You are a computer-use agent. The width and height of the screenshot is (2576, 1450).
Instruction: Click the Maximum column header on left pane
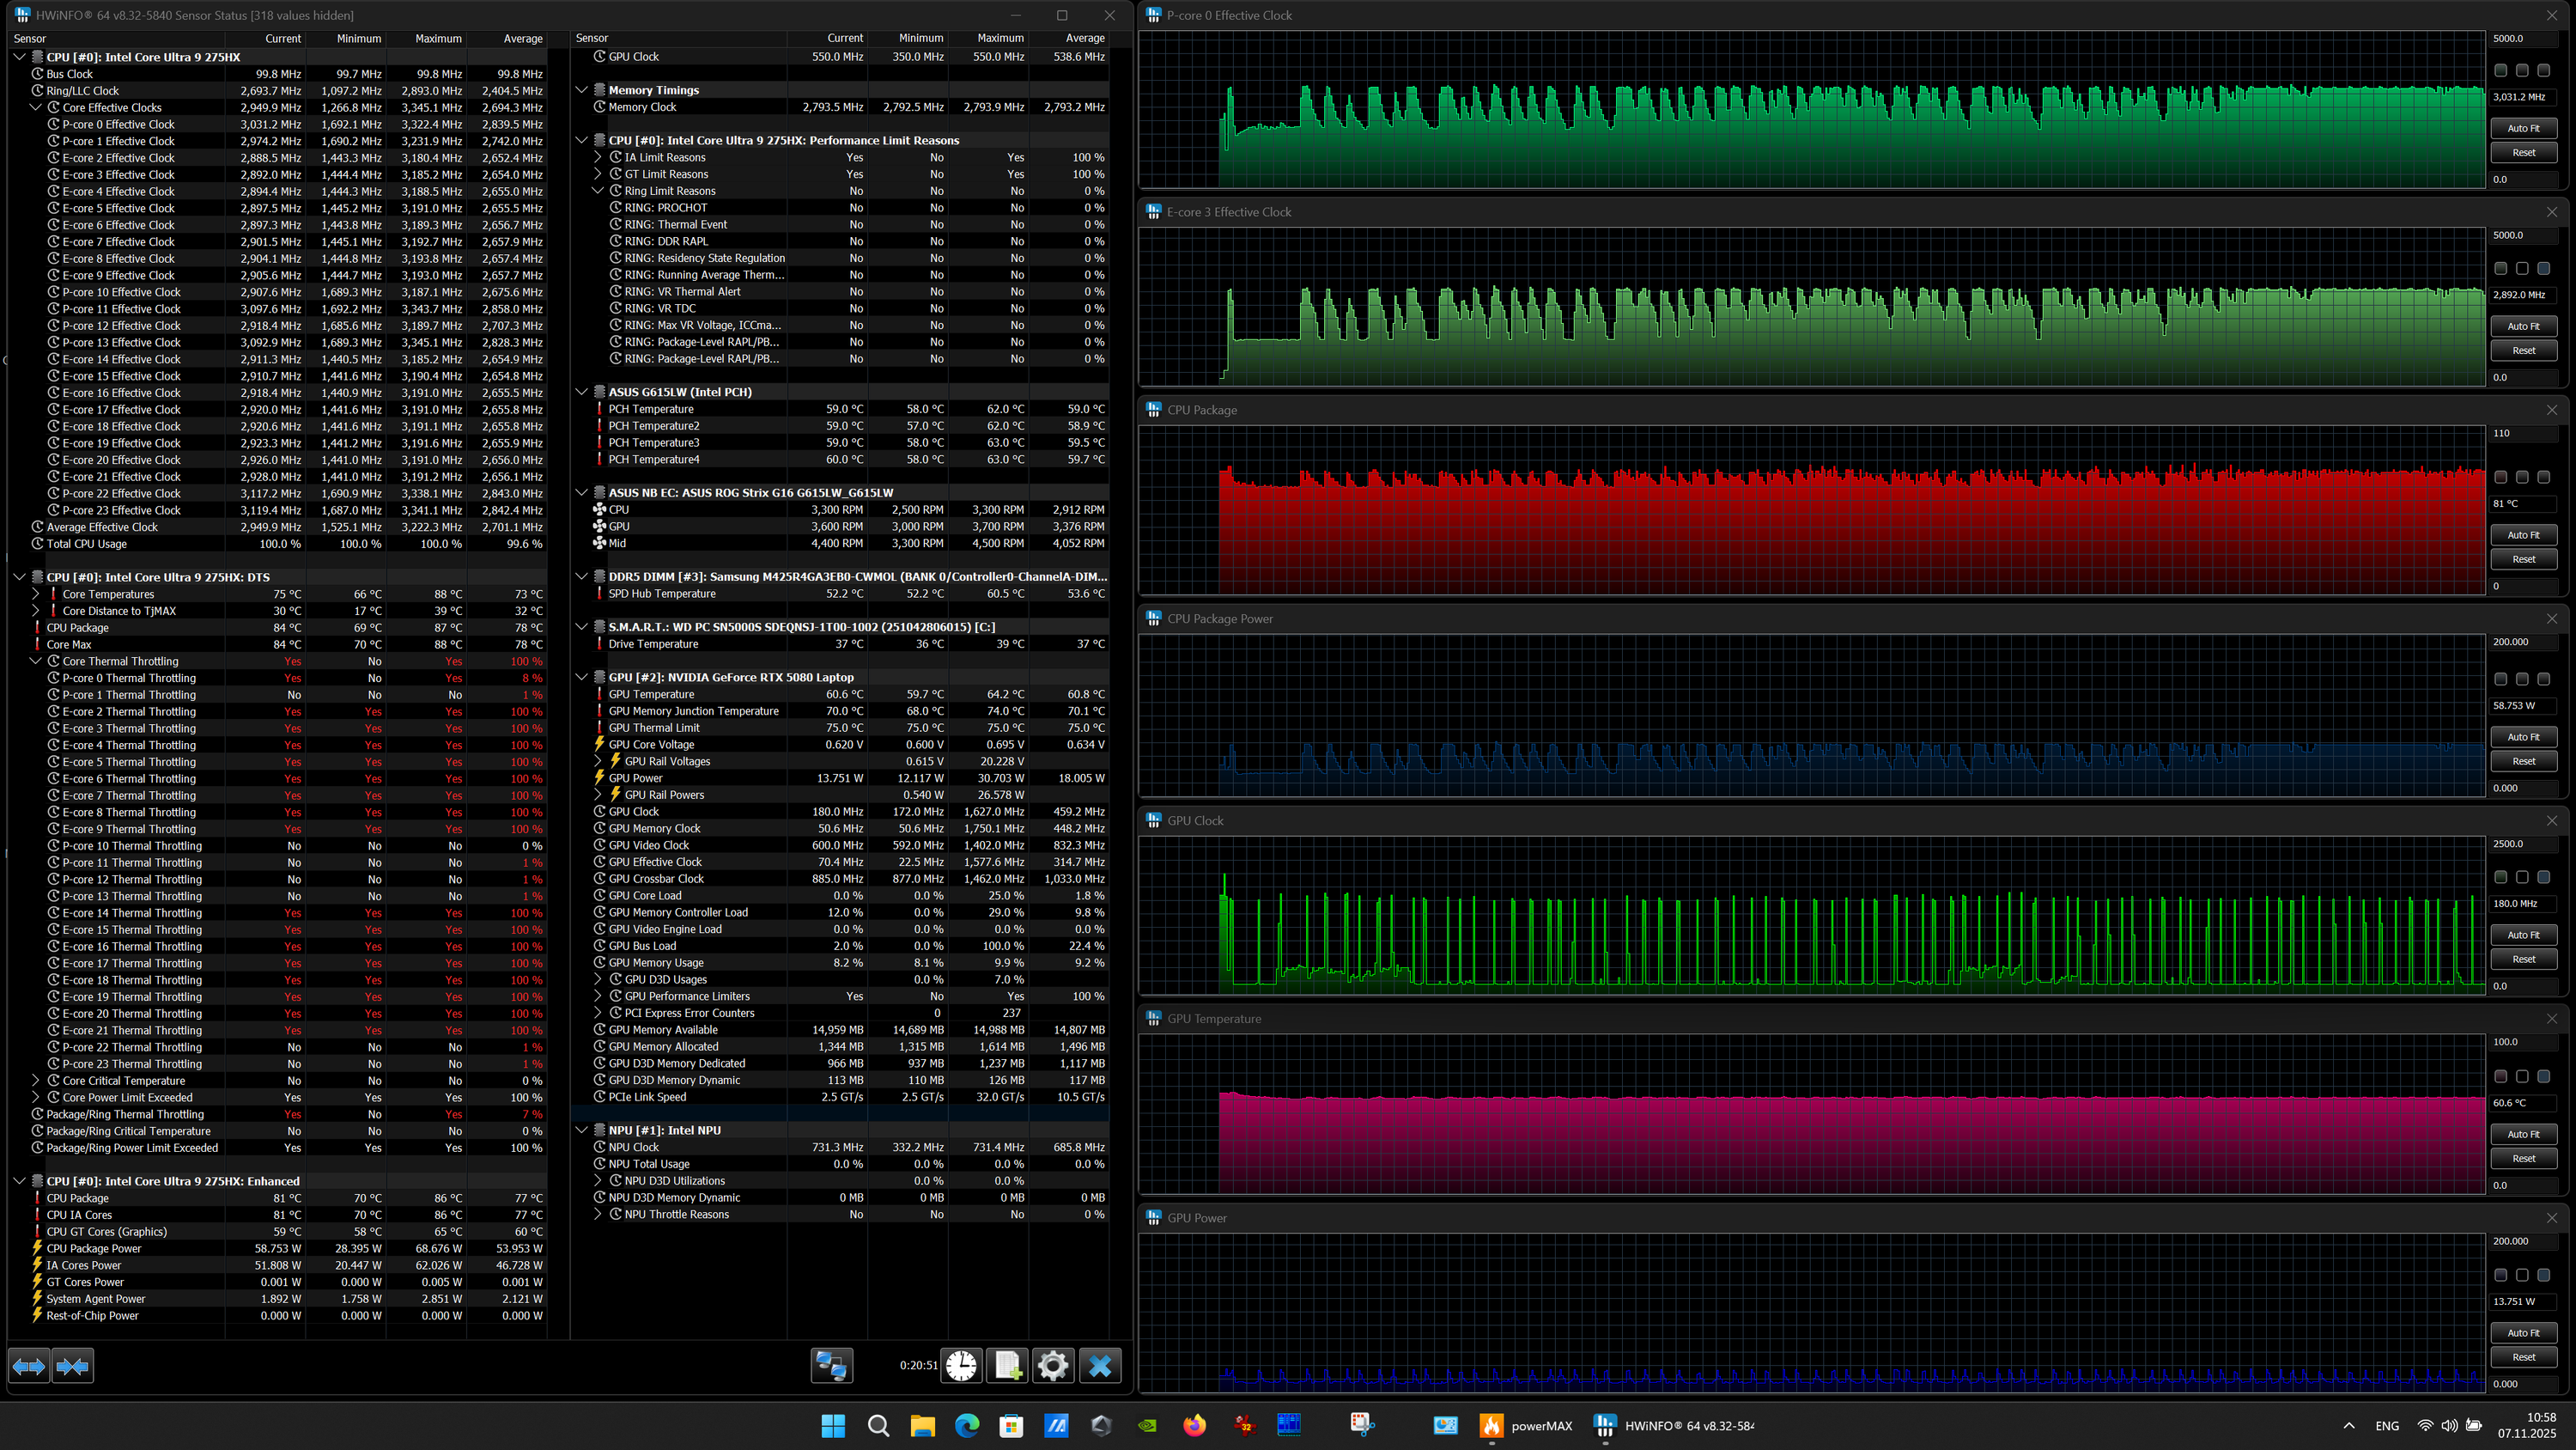click(438, 39)
